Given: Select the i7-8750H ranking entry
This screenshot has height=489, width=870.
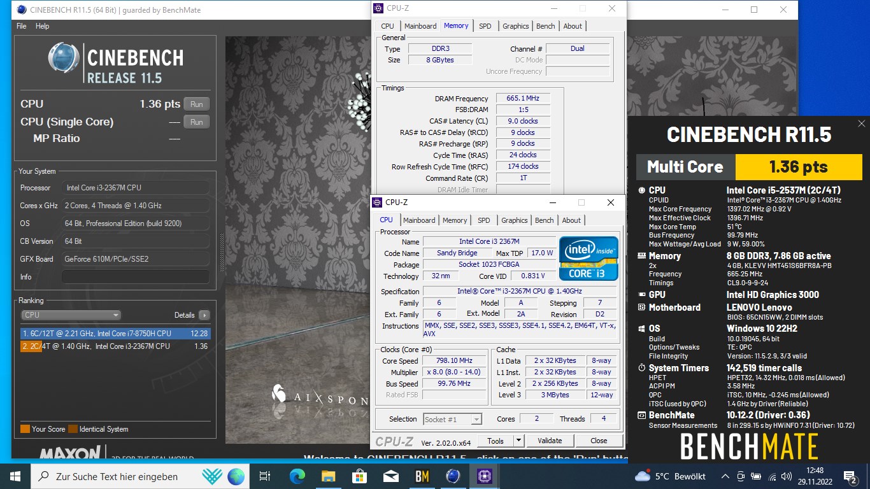Looking at the screenshot, I should tap(115, 334).
